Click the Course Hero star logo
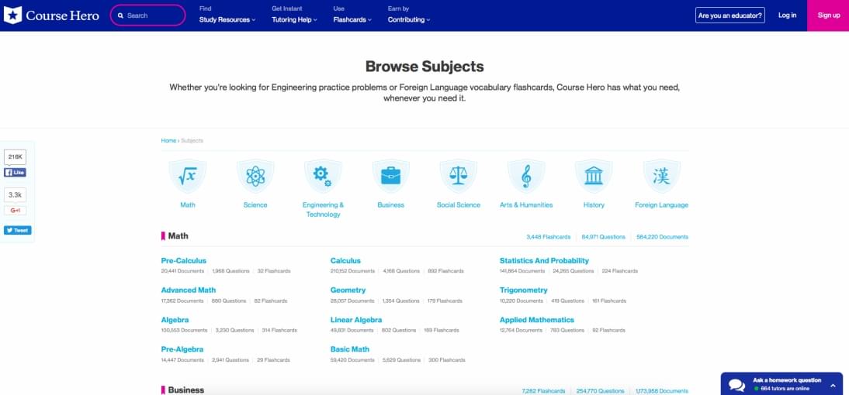The width and height of the screenshot is (849, 395). 13,15
